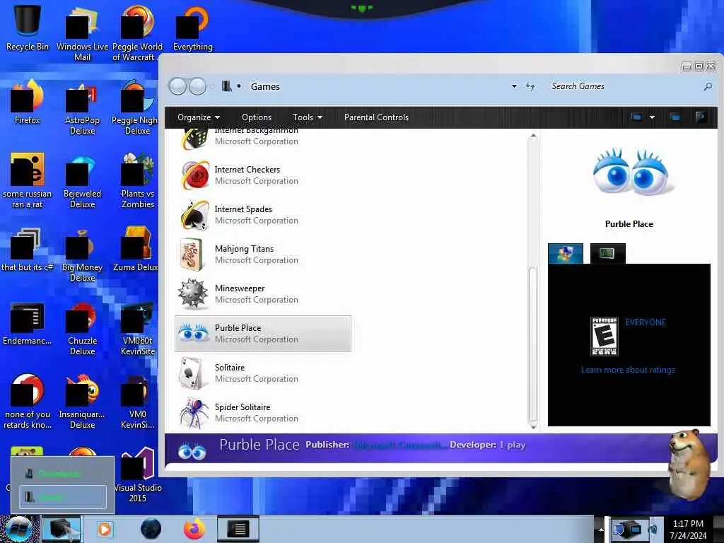Click the scrollbar up arrow

click(x=533, y=136)
